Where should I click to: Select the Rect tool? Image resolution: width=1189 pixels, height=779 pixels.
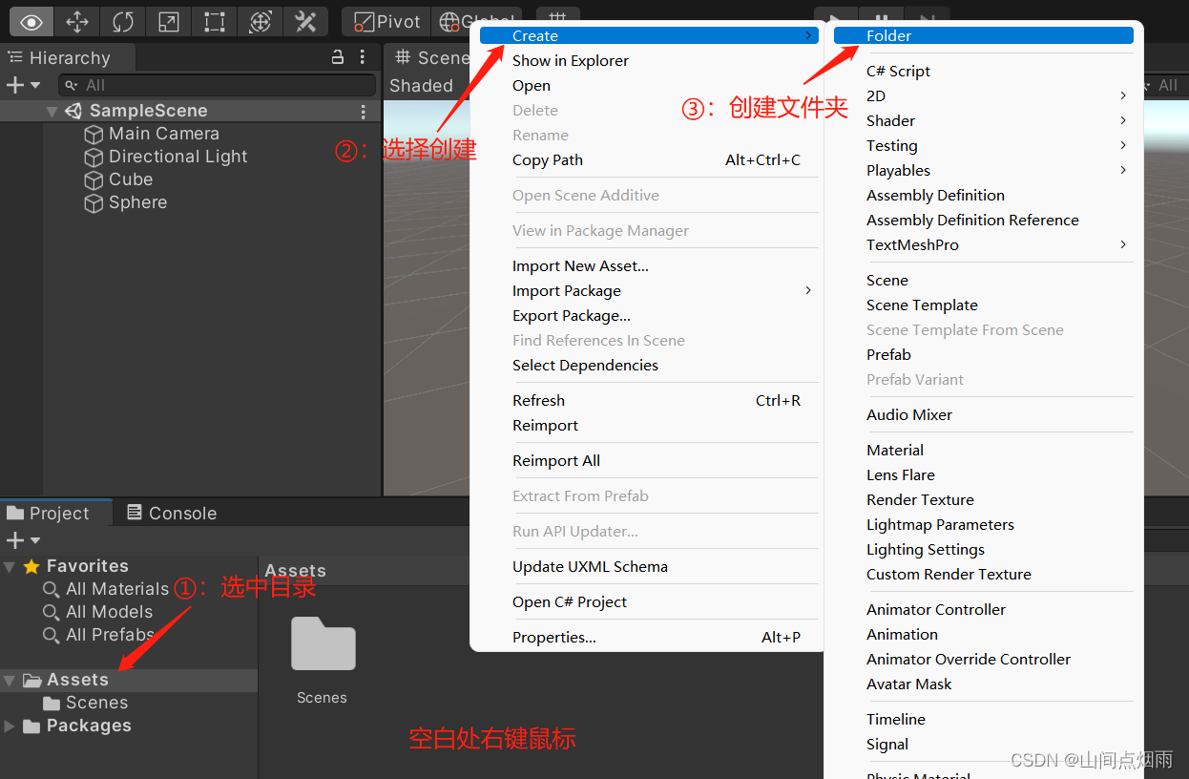pos(215,21)
